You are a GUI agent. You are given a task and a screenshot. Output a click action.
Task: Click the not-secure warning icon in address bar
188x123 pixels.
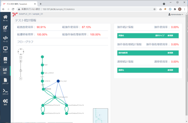pos(19,9)
